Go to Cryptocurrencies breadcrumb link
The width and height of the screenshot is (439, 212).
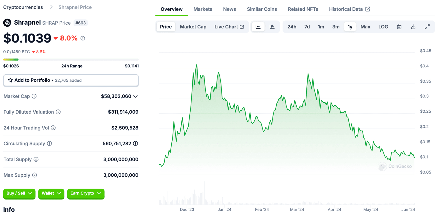tap(23, 7)
